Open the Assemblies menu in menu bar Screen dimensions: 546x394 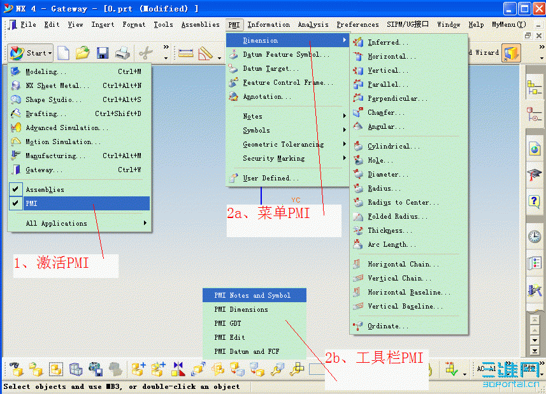point(200,25)
